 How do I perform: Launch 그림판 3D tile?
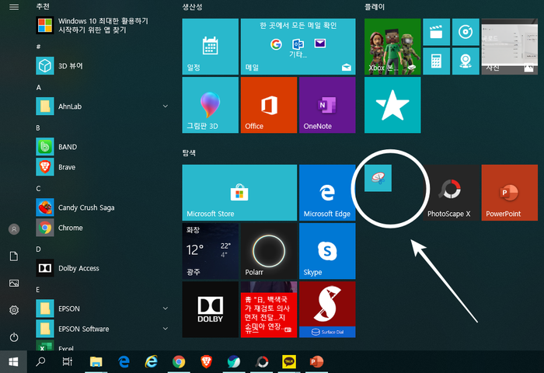(x=211, y=105)
